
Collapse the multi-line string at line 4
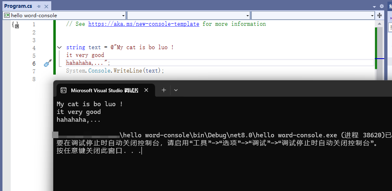(x=59, y=47)
